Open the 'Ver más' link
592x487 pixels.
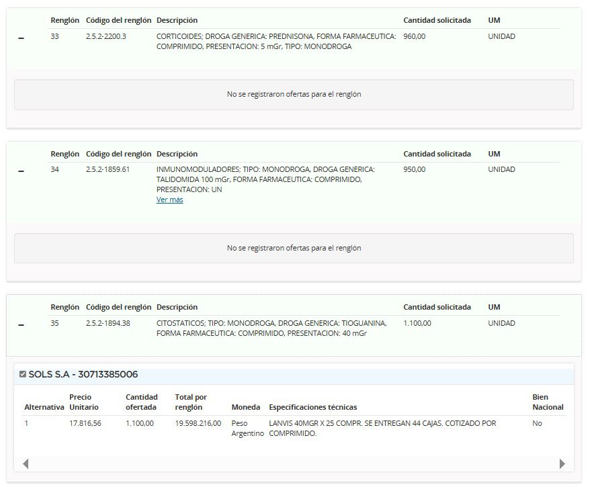tap(169, 200)
